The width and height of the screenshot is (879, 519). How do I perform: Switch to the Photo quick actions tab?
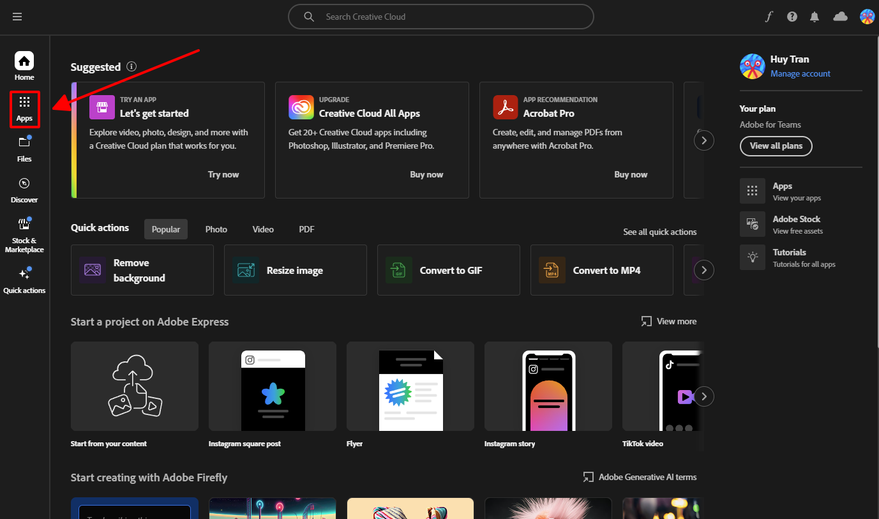pyautogui.click(x=216, y=229)
